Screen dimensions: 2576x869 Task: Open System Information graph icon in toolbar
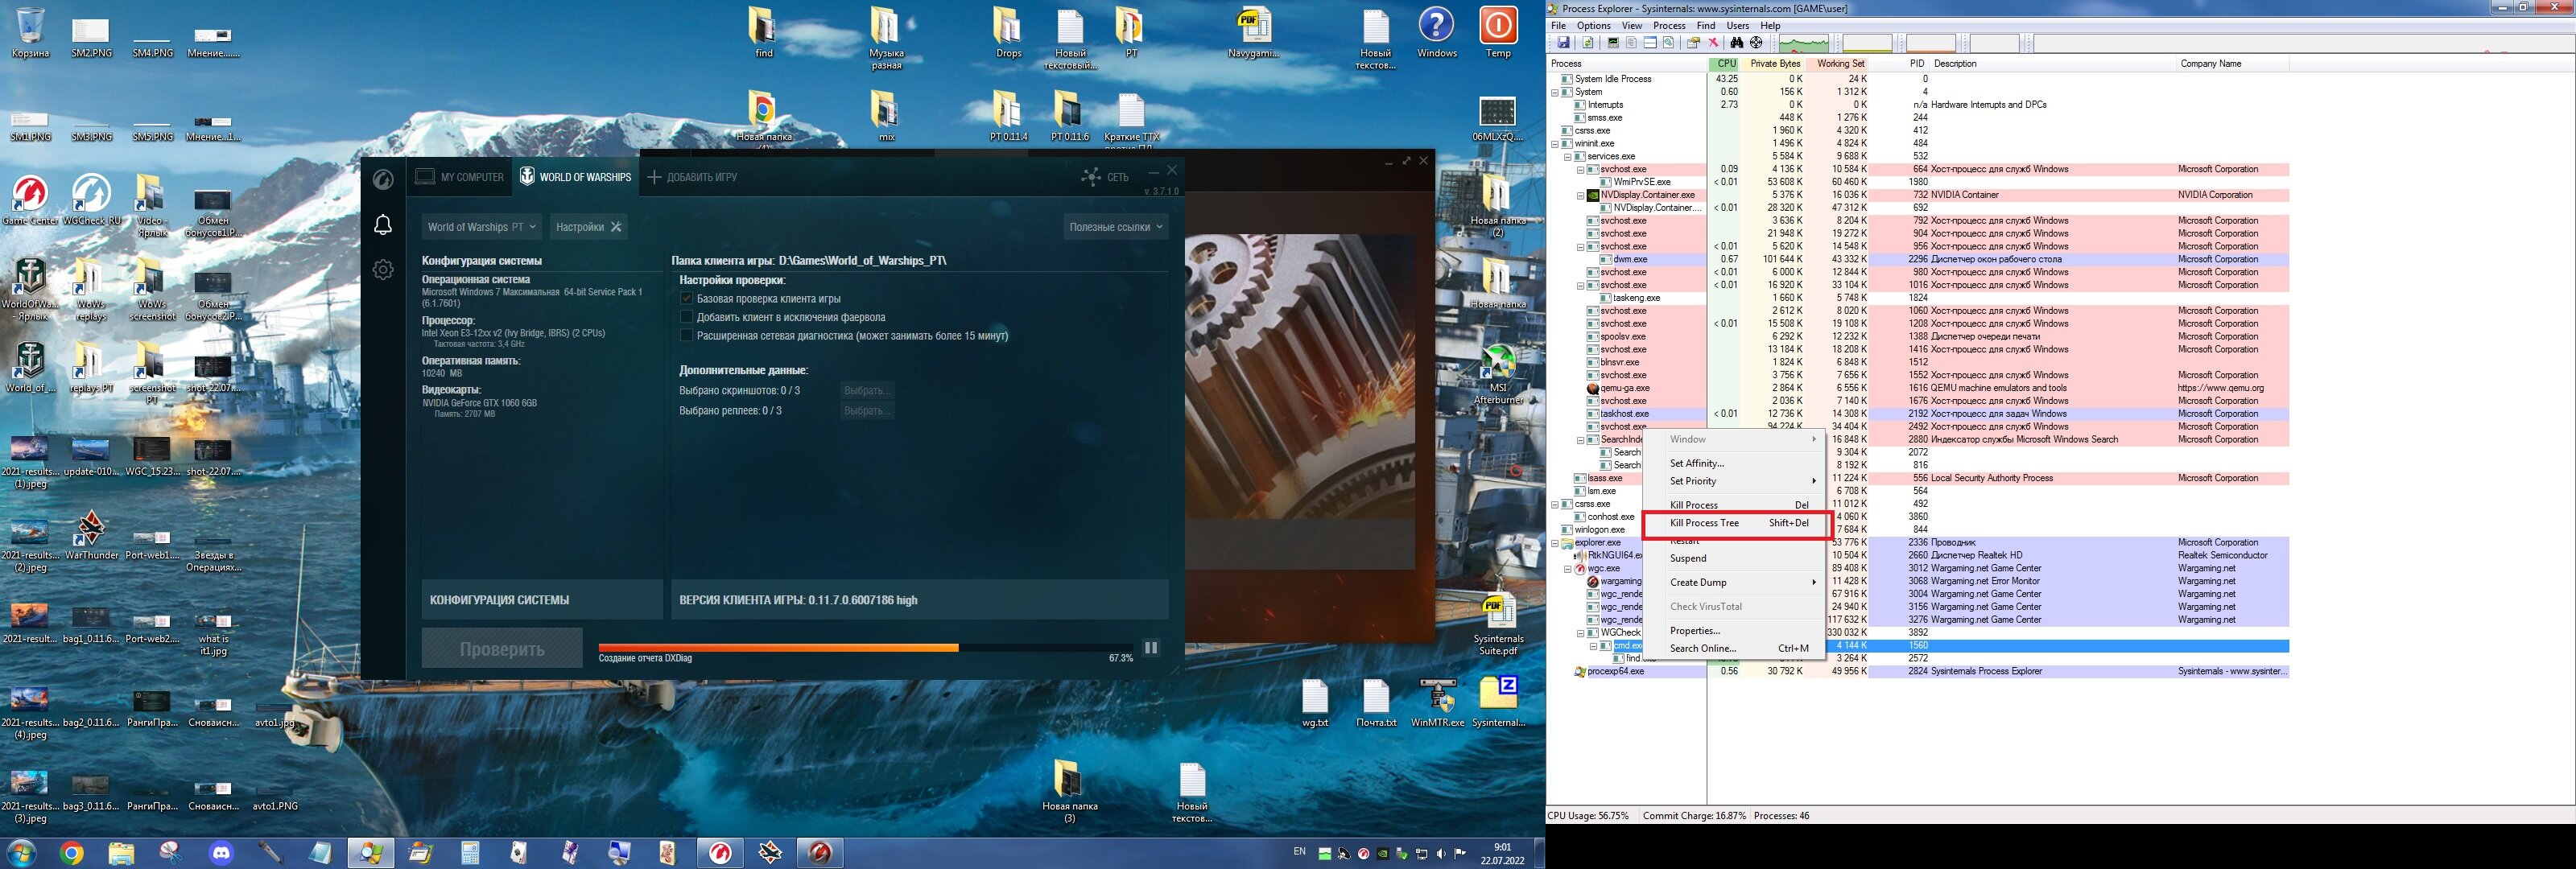point(1612,43)
